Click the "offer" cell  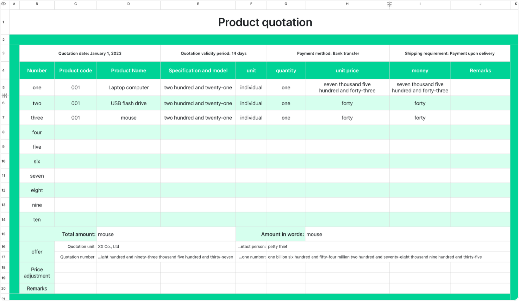click(37, 252)
